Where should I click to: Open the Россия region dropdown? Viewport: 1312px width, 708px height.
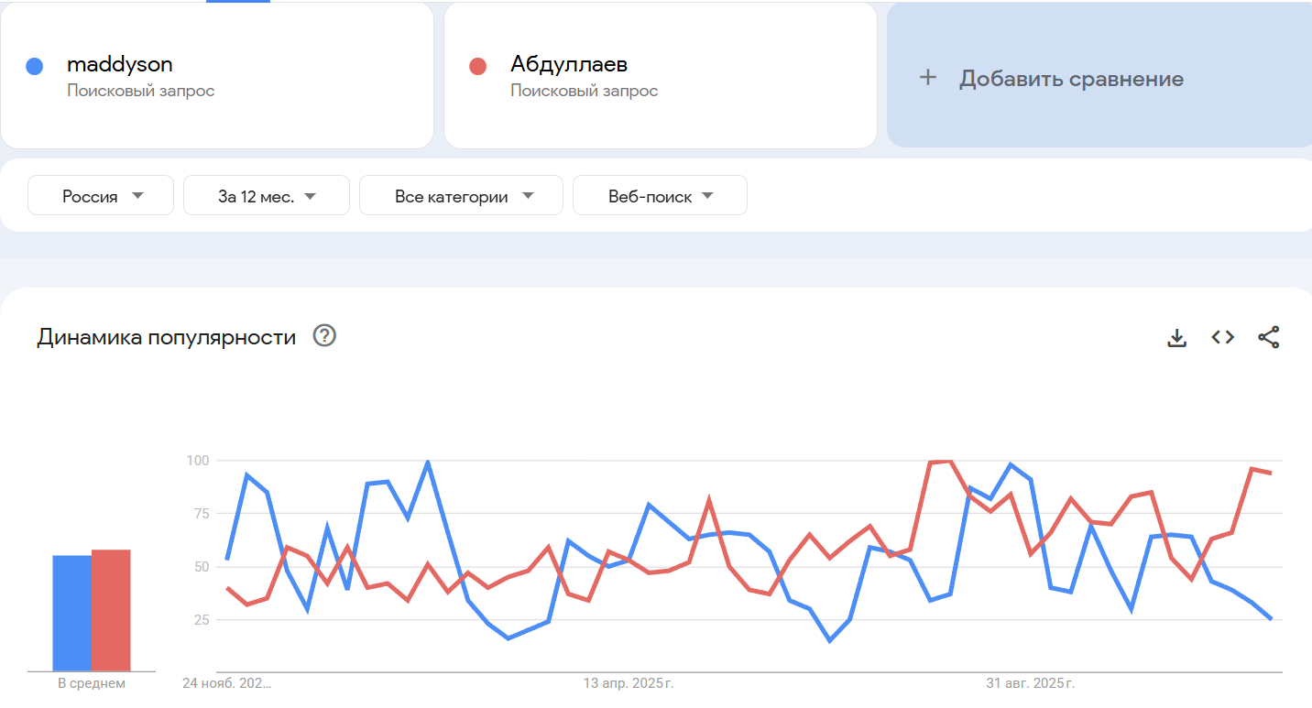[x=101, y=196]
